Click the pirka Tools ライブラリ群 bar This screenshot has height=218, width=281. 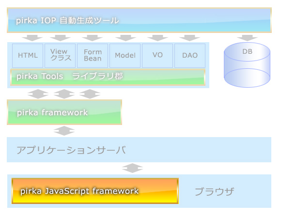[x=108, y=77]
